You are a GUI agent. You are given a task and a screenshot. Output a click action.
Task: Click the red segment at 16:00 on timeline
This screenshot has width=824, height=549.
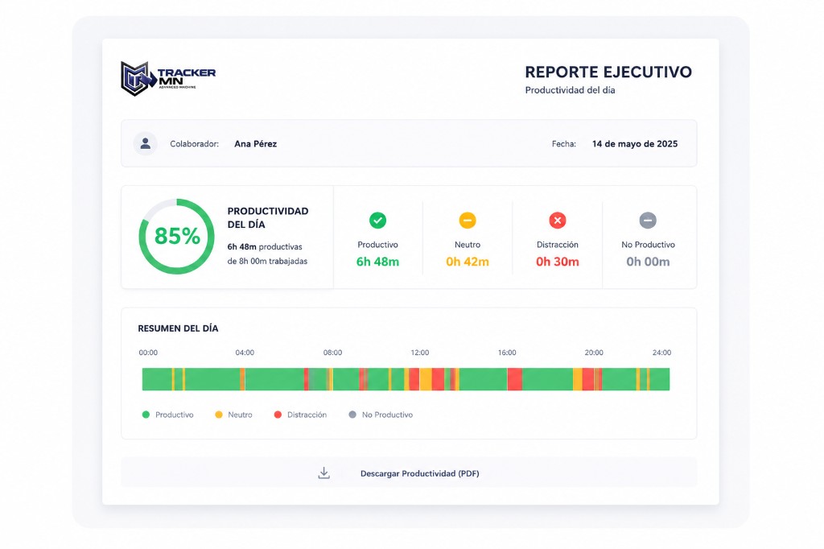coord(514,379)
